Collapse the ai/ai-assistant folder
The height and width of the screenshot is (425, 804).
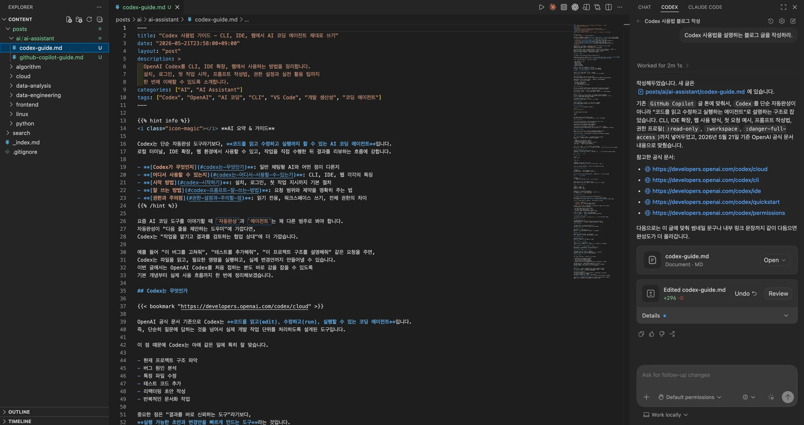coord(54,38)
